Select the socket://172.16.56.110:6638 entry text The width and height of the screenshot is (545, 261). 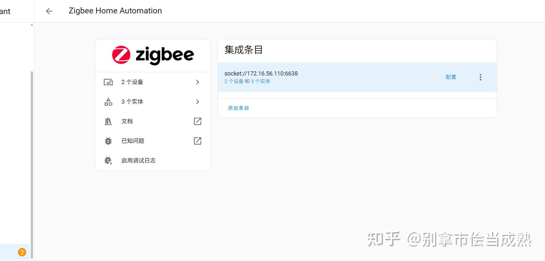click(x=261, y=74)
